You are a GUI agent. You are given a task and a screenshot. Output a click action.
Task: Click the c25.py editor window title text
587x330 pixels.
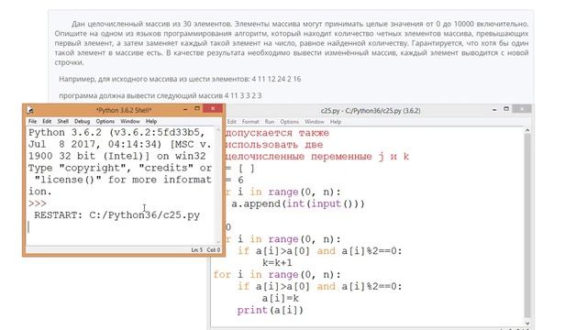point(371,111)
